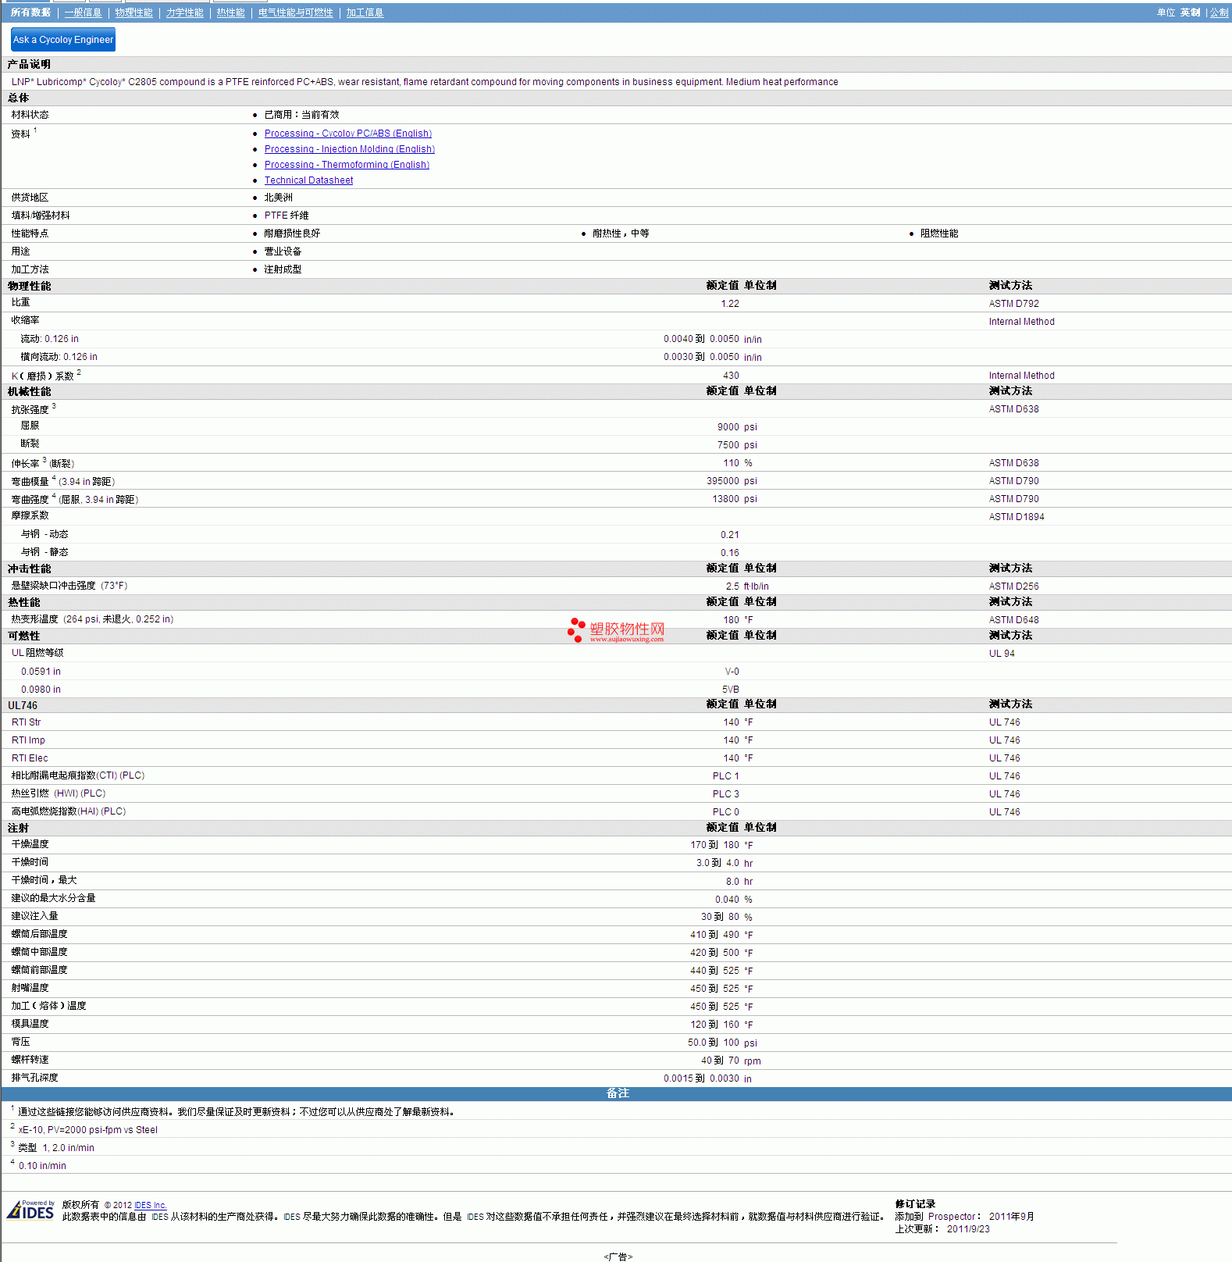This screenshot has width=1232, height=1262.
Task: Switch units to 英制
Action: [1190, 12]
